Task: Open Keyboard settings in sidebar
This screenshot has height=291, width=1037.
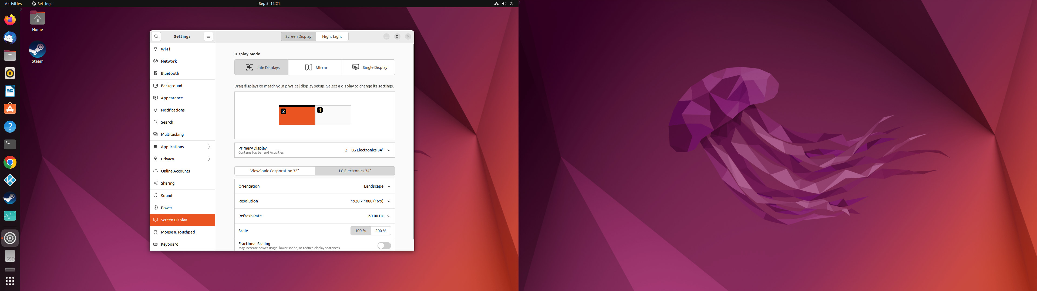Action: (x=182, y=244)
